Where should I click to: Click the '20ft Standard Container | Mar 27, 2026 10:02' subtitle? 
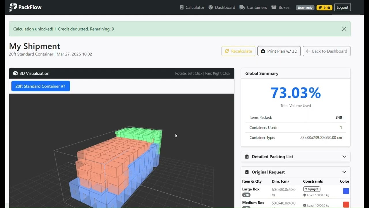tap(50, 54)
